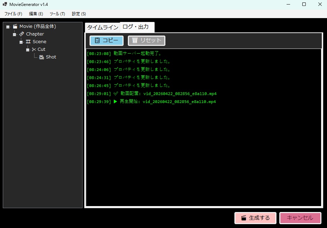This screenshot has height=228, width=327.
Task: Open the ファイル (F) menu
Action: [x=13, y=14]
